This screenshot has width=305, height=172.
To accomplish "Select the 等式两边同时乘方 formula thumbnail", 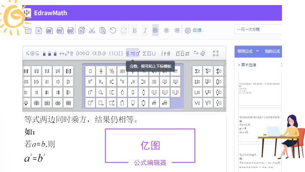I will (x=260, y=125).
